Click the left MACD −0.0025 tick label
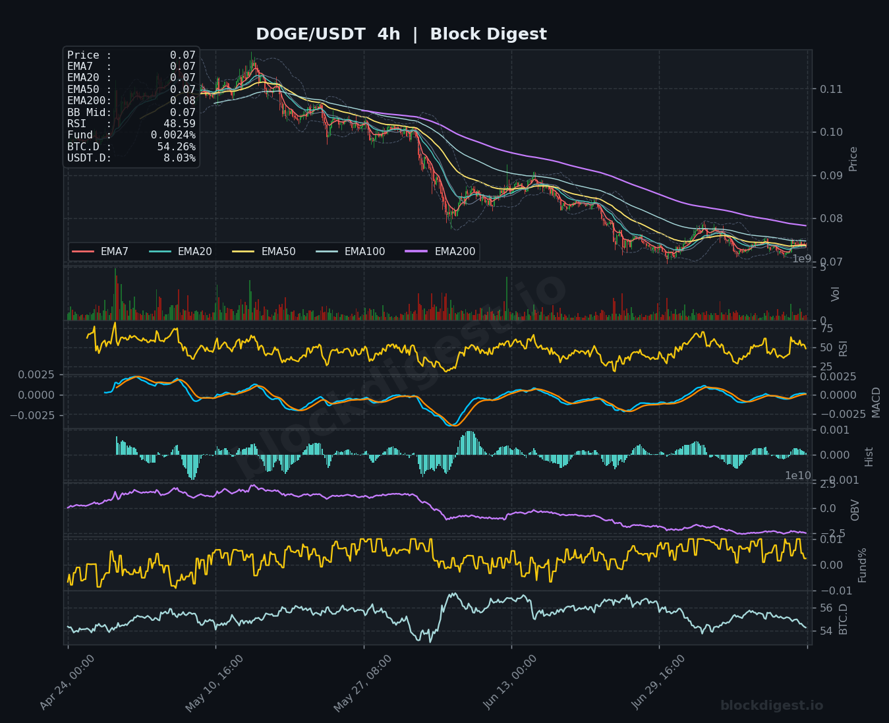The height and width of the screenshot is (723, 889). pyautogui.click(x=32, y=415)
